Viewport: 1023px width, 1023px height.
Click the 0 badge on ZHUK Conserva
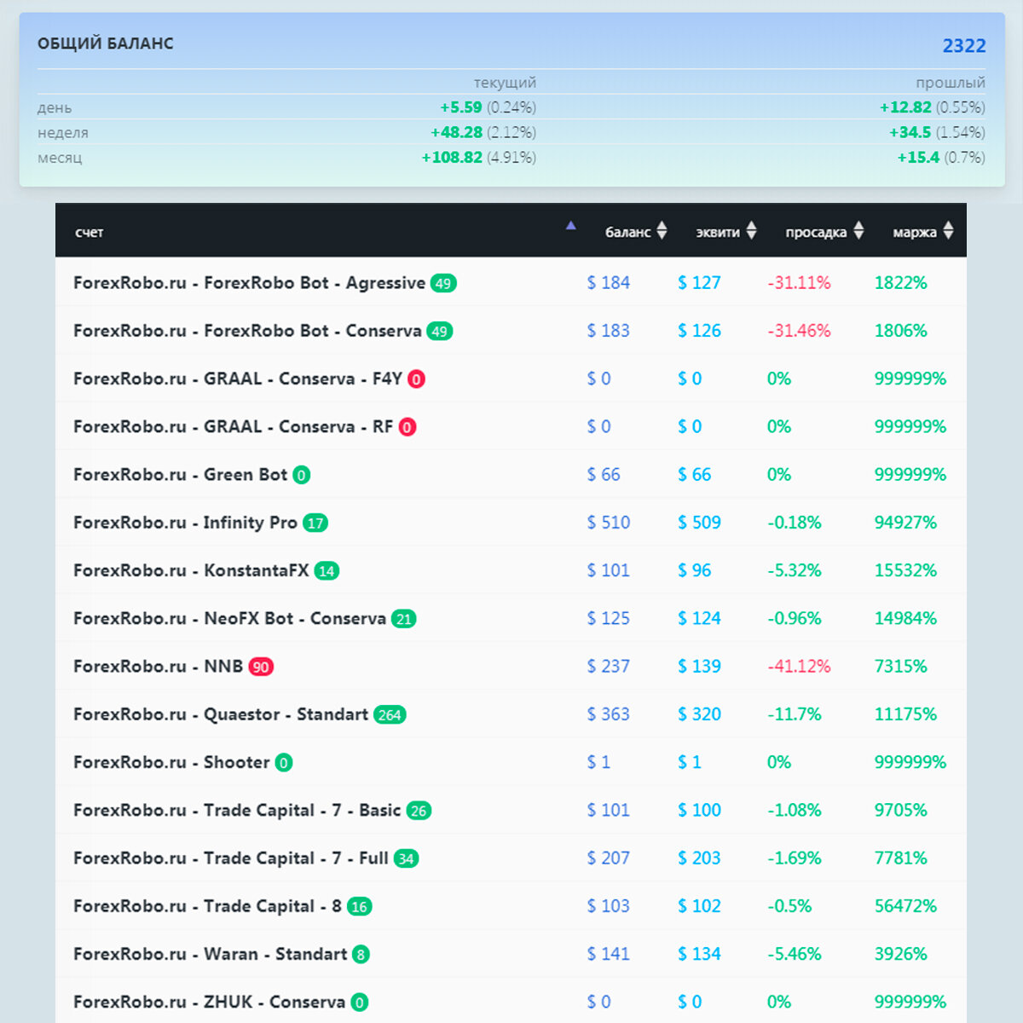(360, 1003)
